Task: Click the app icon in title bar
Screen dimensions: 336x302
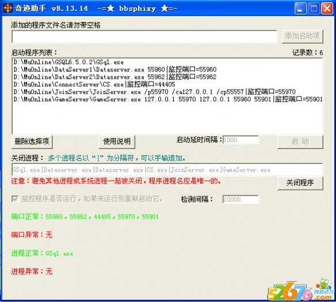Action: click(7, 9)
